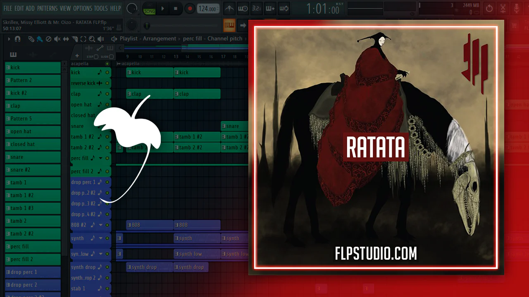The height and width of the screenshot is (297, 529).
Task: Open the playlist options arrow menu
Action: (9, 39)
